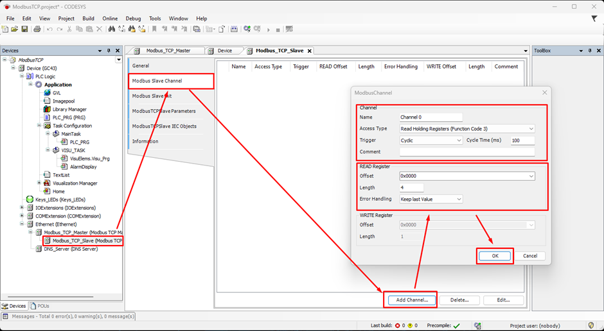The height and width of the screenshot is (331, 604).
Task: Save the project with the floppy disk icon
Action: coord(24,30)
